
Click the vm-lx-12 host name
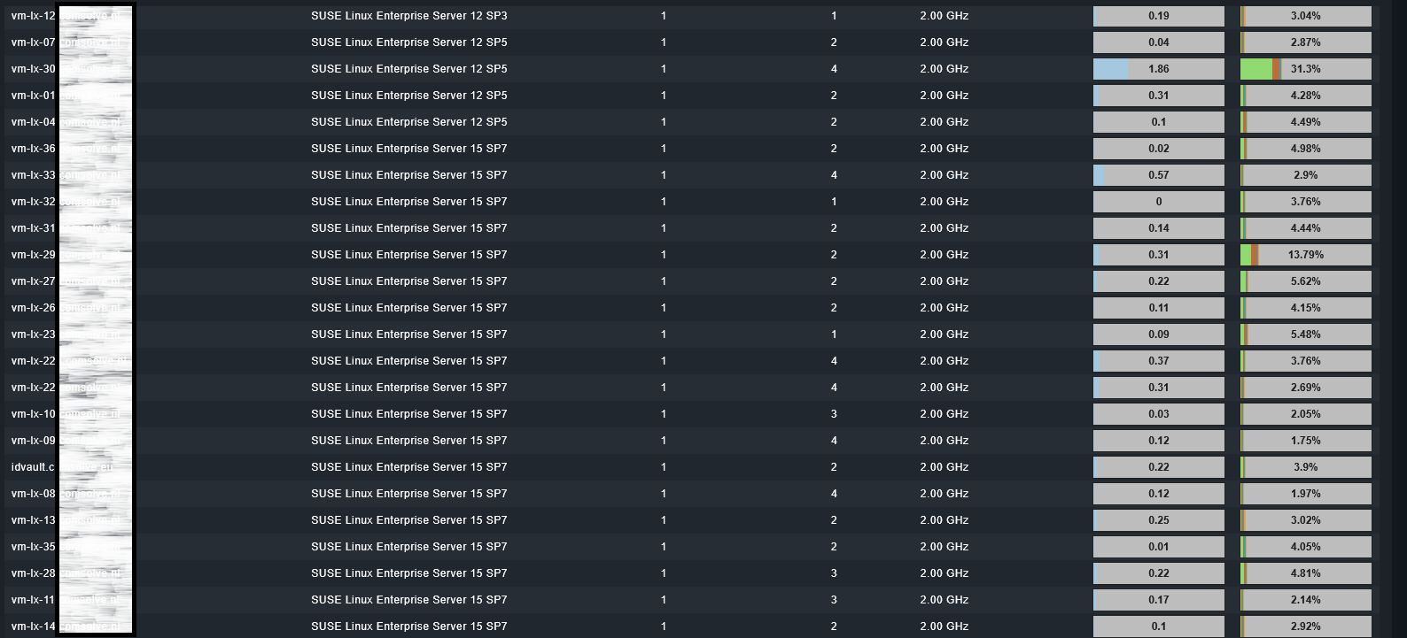click(x=34, y=16)
